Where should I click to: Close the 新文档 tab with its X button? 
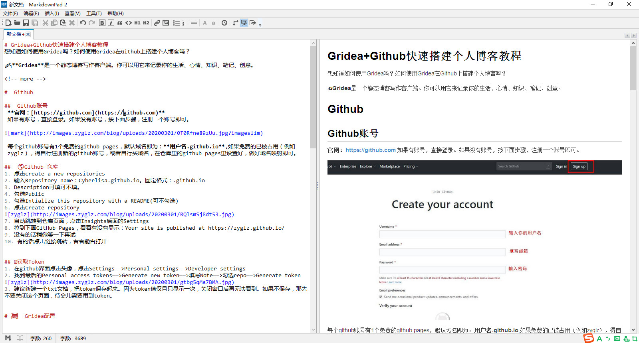click(28, 34)
